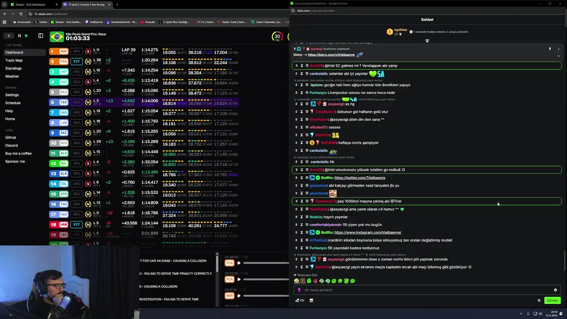Open the StreamElements bookmark

coord(121,22)
